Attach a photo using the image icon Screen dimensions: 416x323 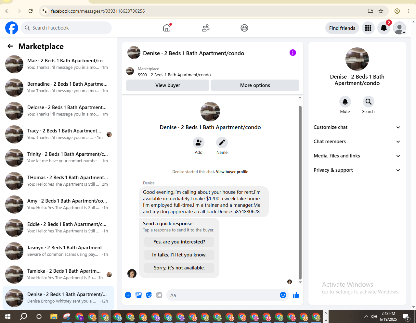(138, 295)
